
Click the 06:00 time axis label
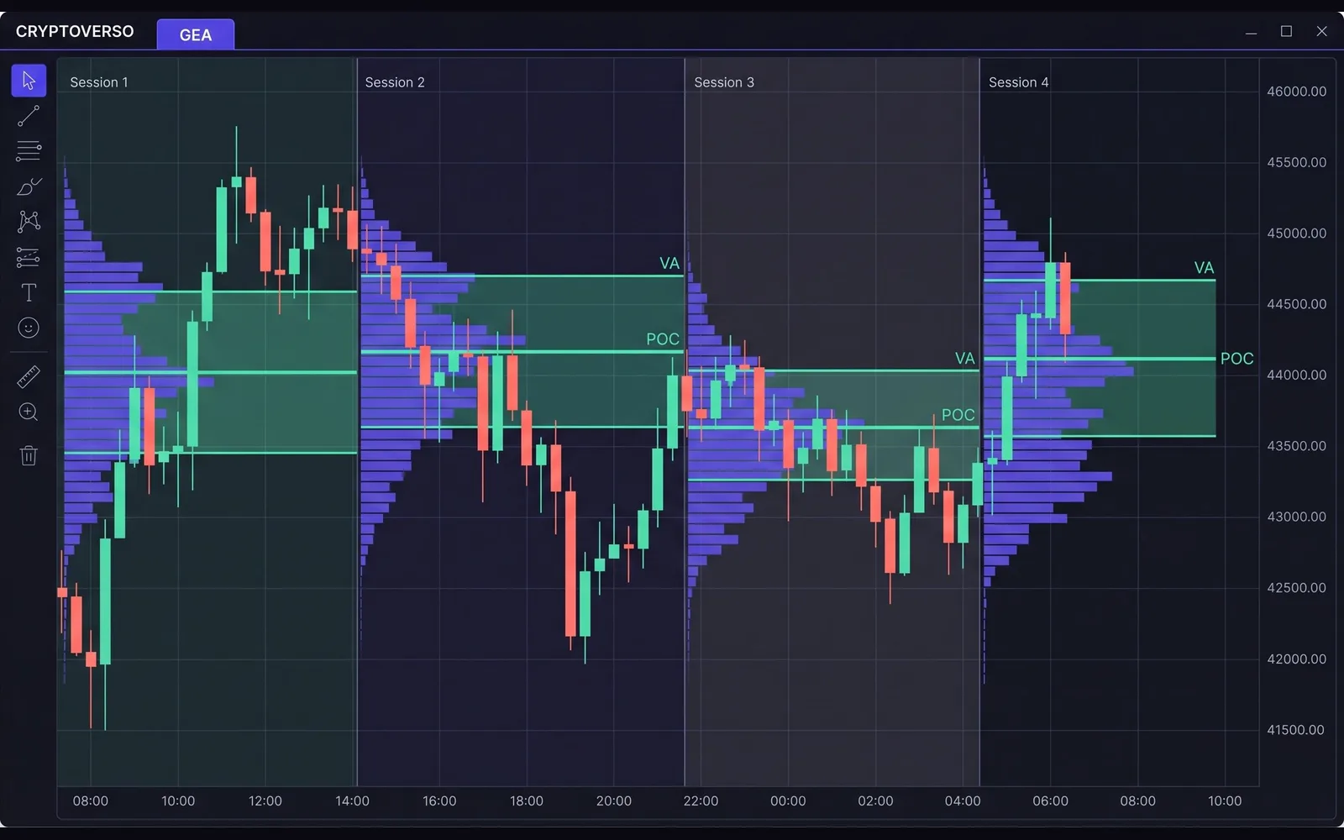pos(1050,801)
